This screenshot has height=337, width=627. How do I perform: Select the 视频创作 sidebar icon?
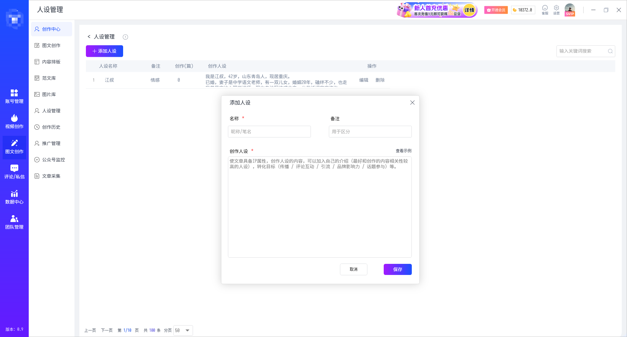(14, 121)
